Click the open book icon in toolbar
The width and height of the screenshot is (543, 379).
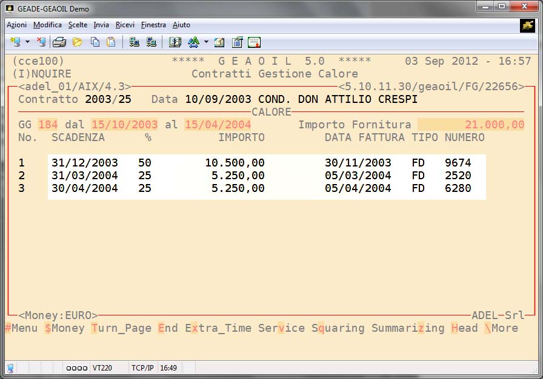click(x=175, y=42)
